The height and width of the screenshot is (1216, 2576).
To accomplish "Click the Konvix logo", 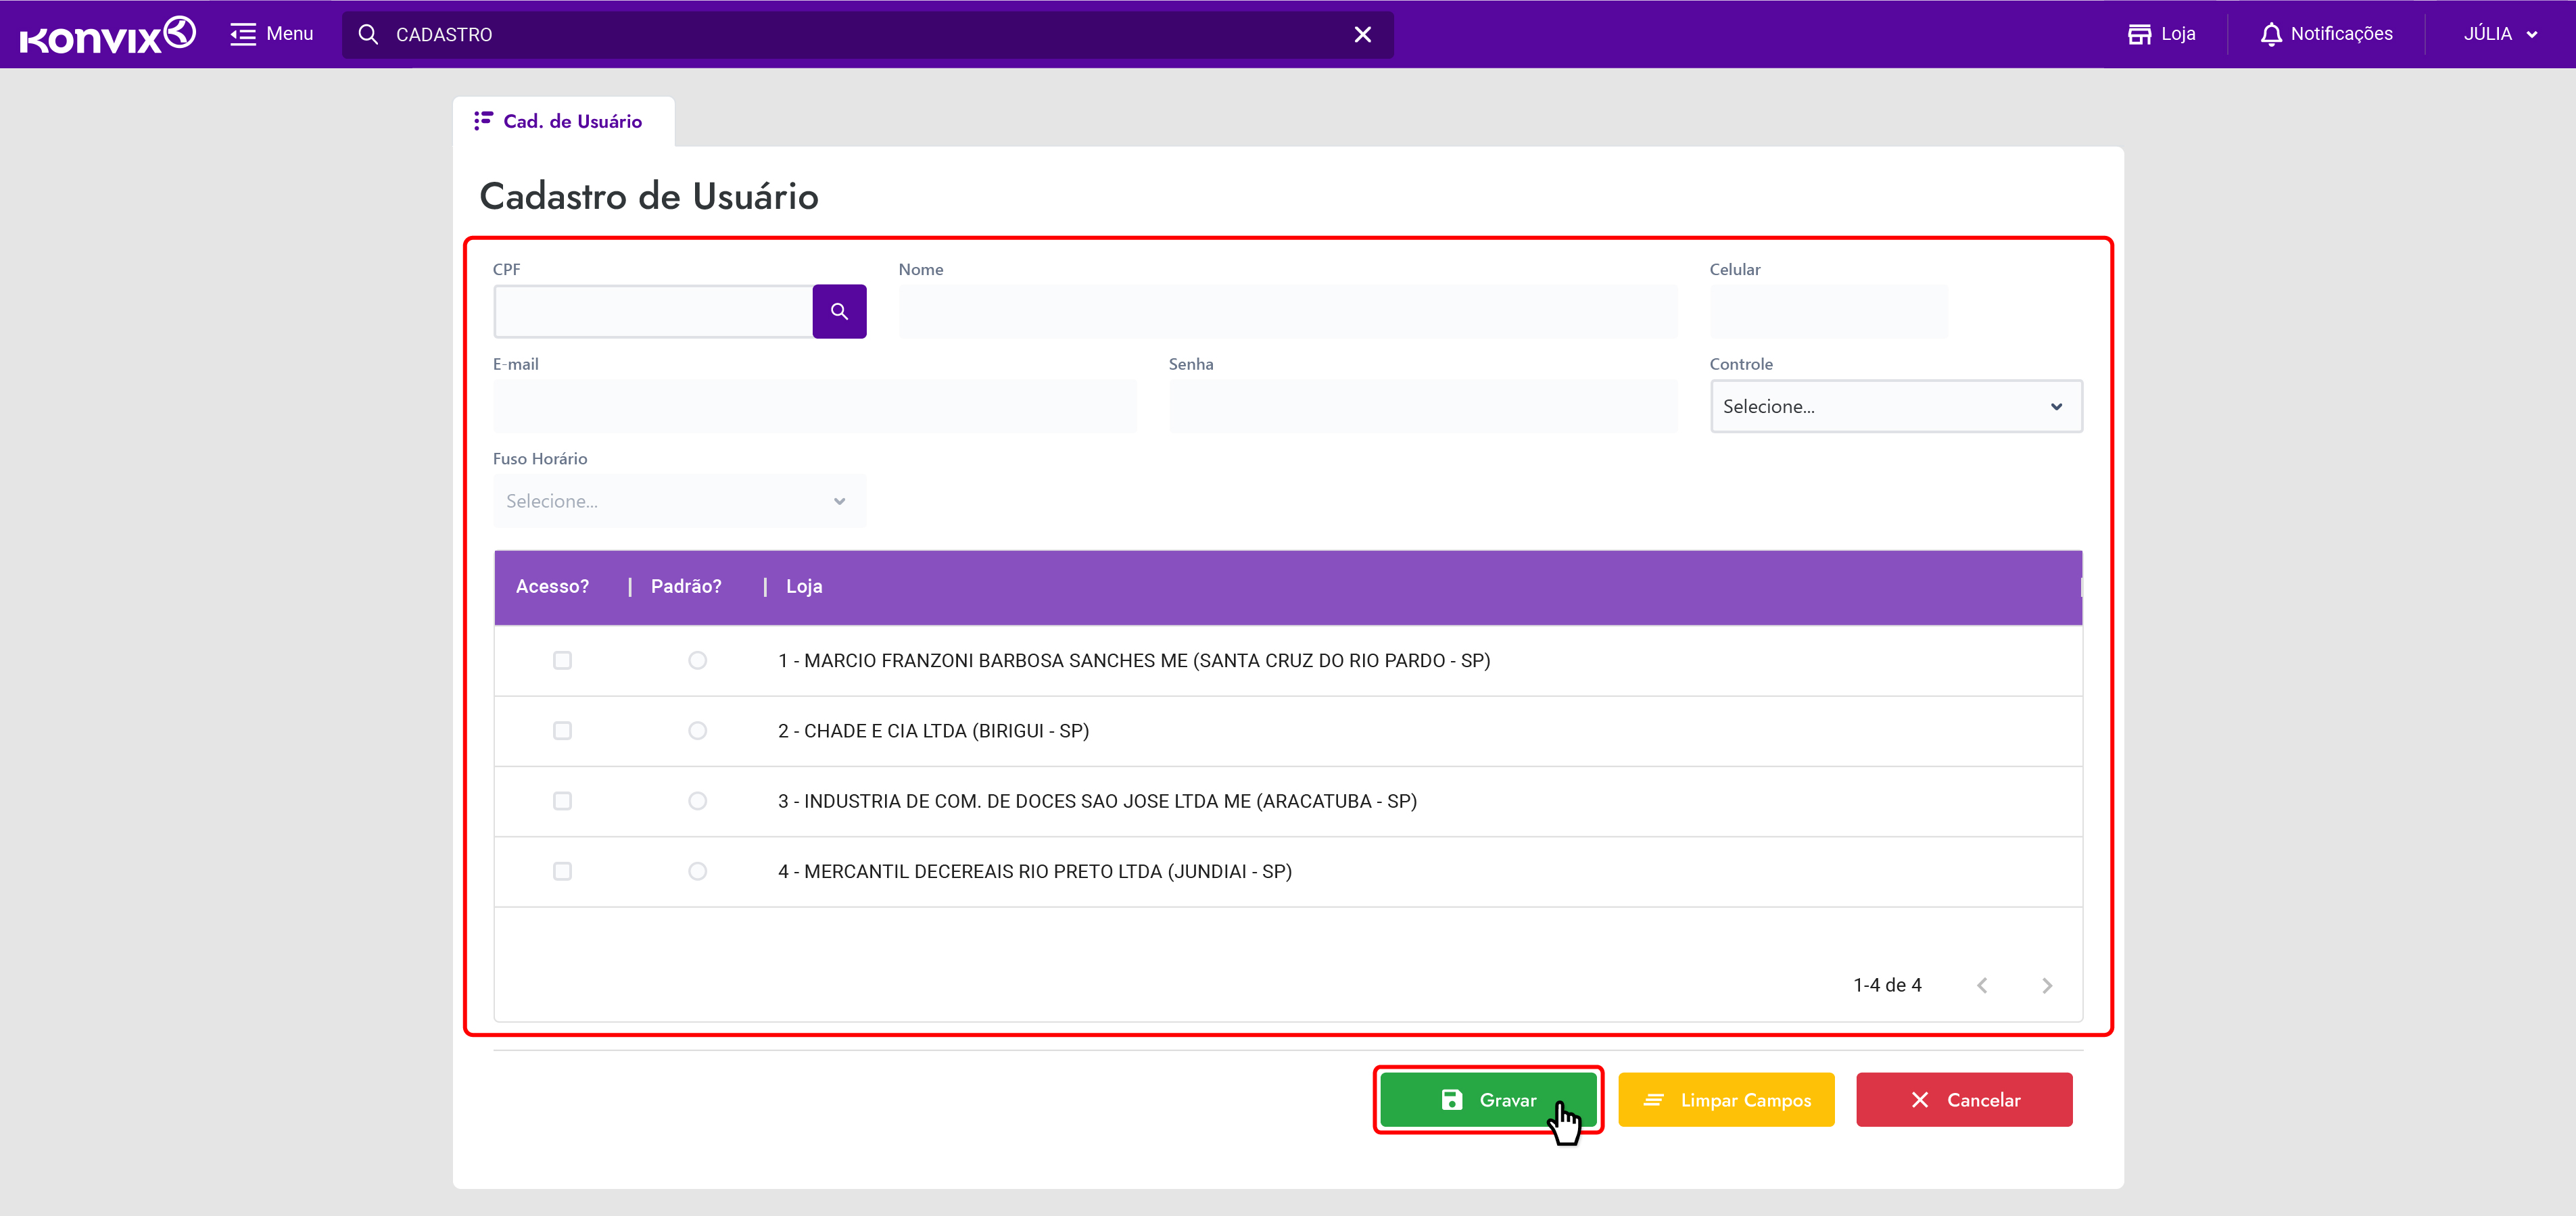I will (107, 35).
